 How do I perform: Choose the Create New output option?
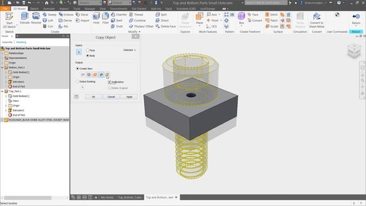click(78, 69)
